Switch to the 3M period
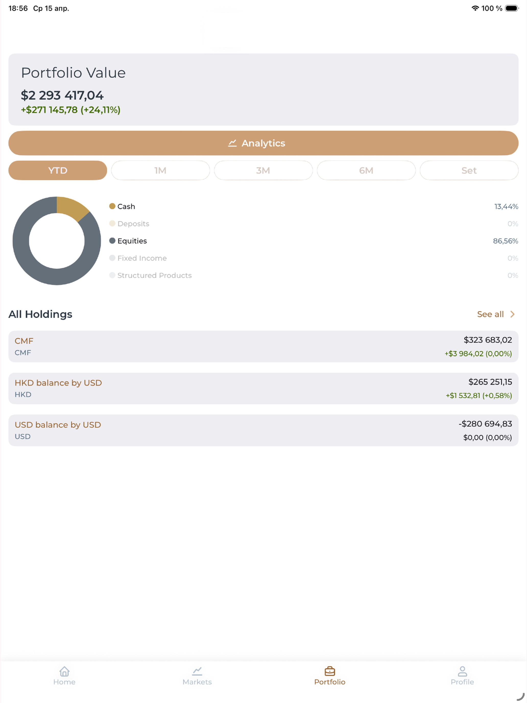Image resolution: width=527 pixels, height=703 pixels. point(263,170)
